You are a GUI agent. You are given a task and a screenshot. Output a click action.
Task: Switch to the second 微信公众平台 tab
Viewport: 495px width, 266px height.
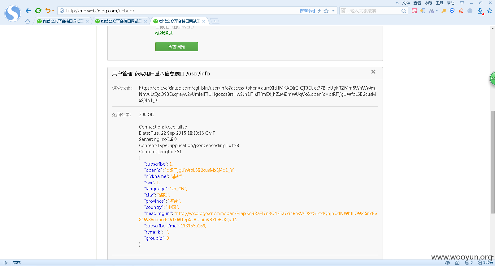[119, 21]
